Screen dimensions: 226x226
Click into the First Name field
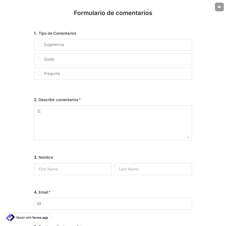click(73, 169)
